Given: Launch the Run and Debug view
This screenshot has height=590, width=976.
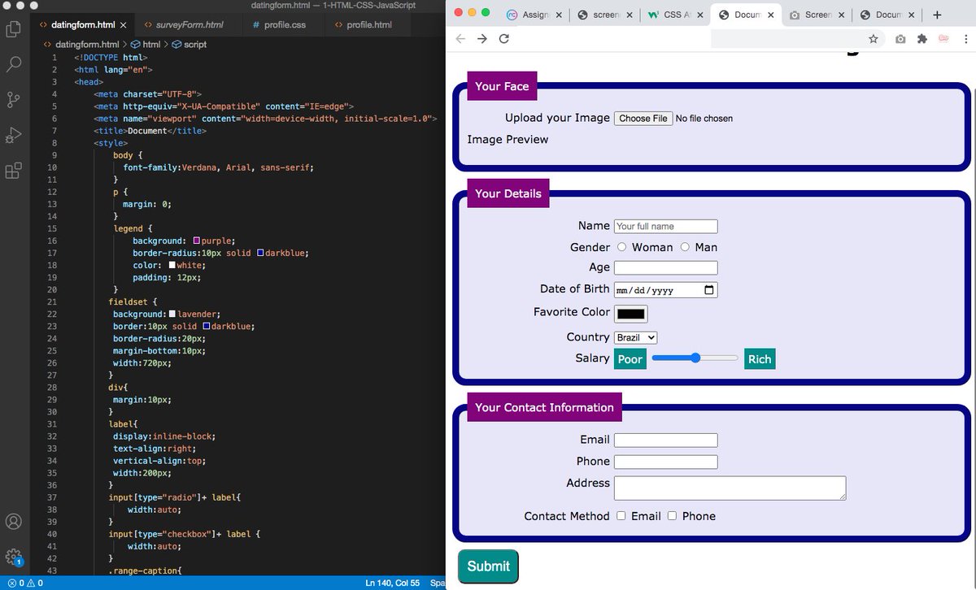Looking at the screenshot, I should [x=12, y=135].
